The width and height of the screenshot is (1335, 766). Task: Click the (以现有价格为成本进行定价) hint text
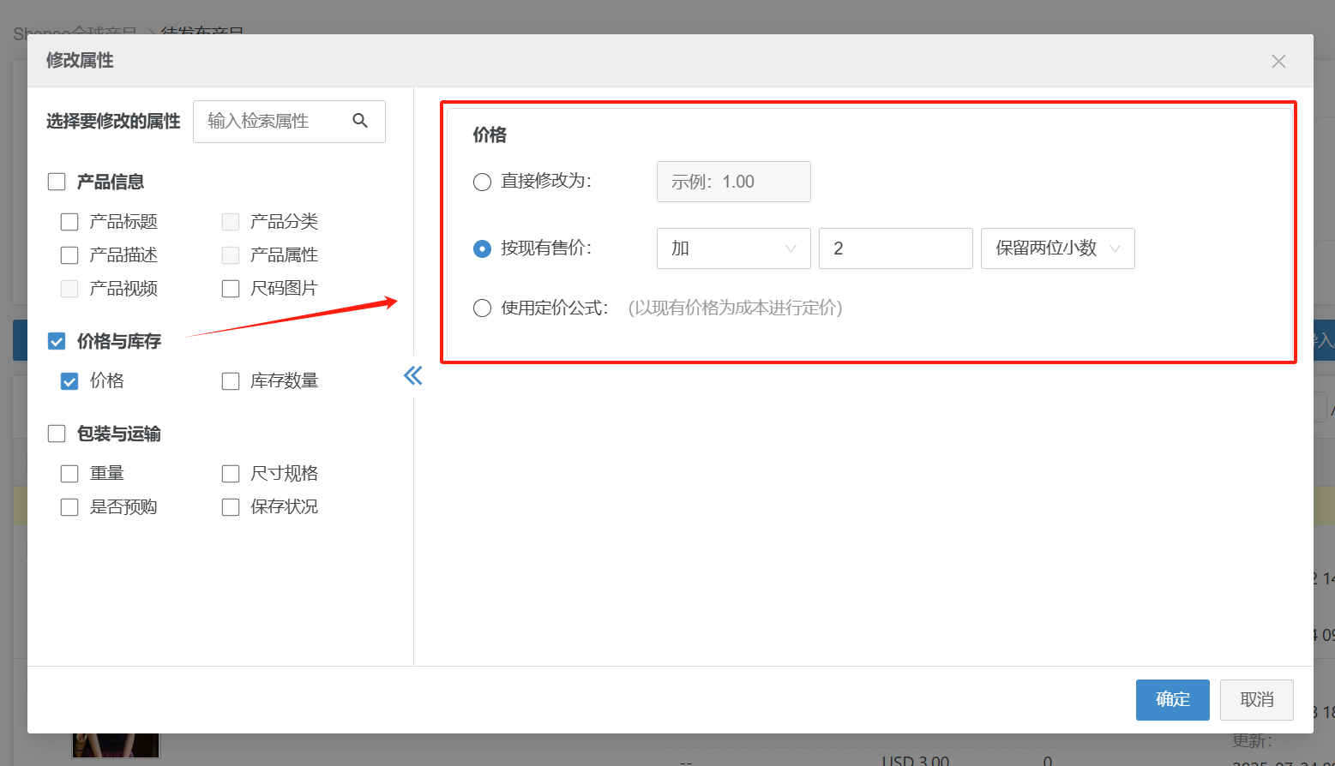(x=736, y=308)
